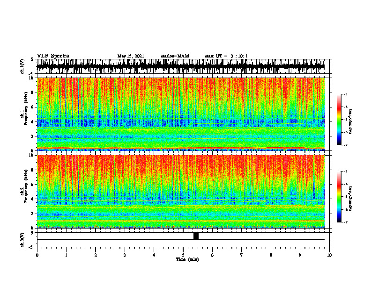Click the "Time (min)" axis label

click(x=187, y=259)
